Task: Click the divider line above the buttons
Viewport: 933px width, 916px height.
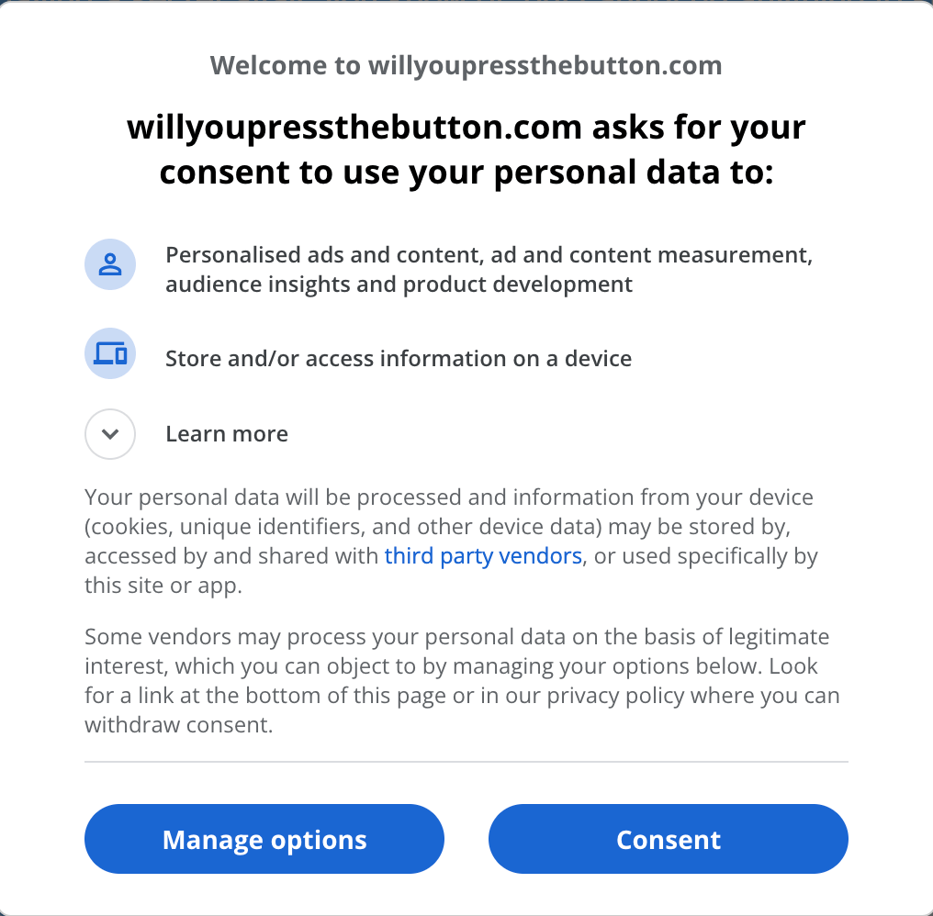Action: pyautogui.click(x=466, y=762)
